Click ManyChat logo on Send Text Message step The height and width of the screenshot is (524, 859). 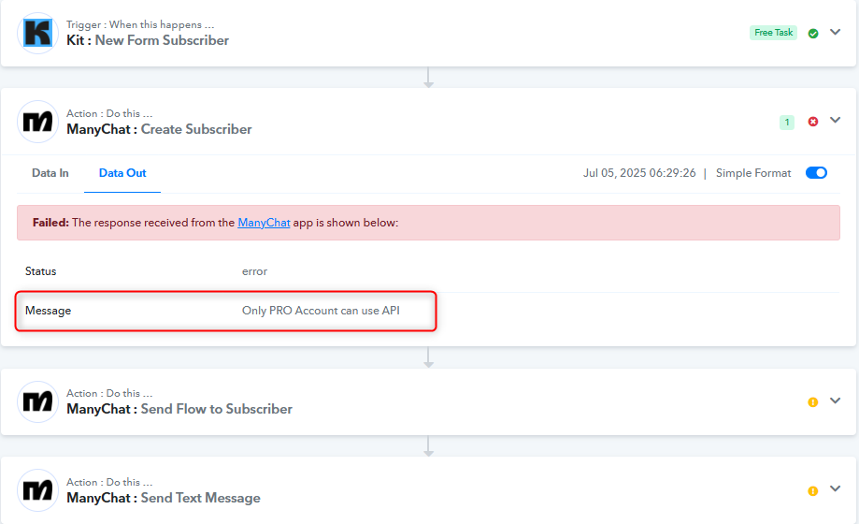pos(37,490)
